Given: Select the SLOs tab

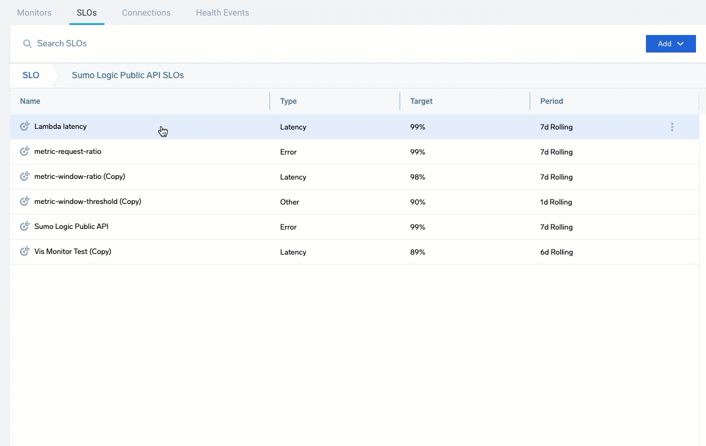Looking at the screenshot, I should [86, 13].
